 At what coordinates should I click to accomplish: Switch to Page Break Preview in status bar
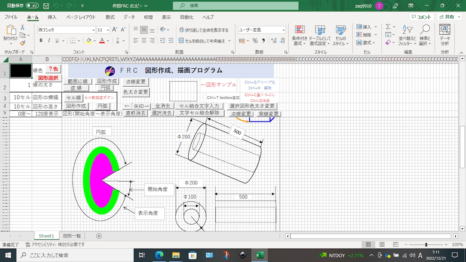click(x=396, y=244)
